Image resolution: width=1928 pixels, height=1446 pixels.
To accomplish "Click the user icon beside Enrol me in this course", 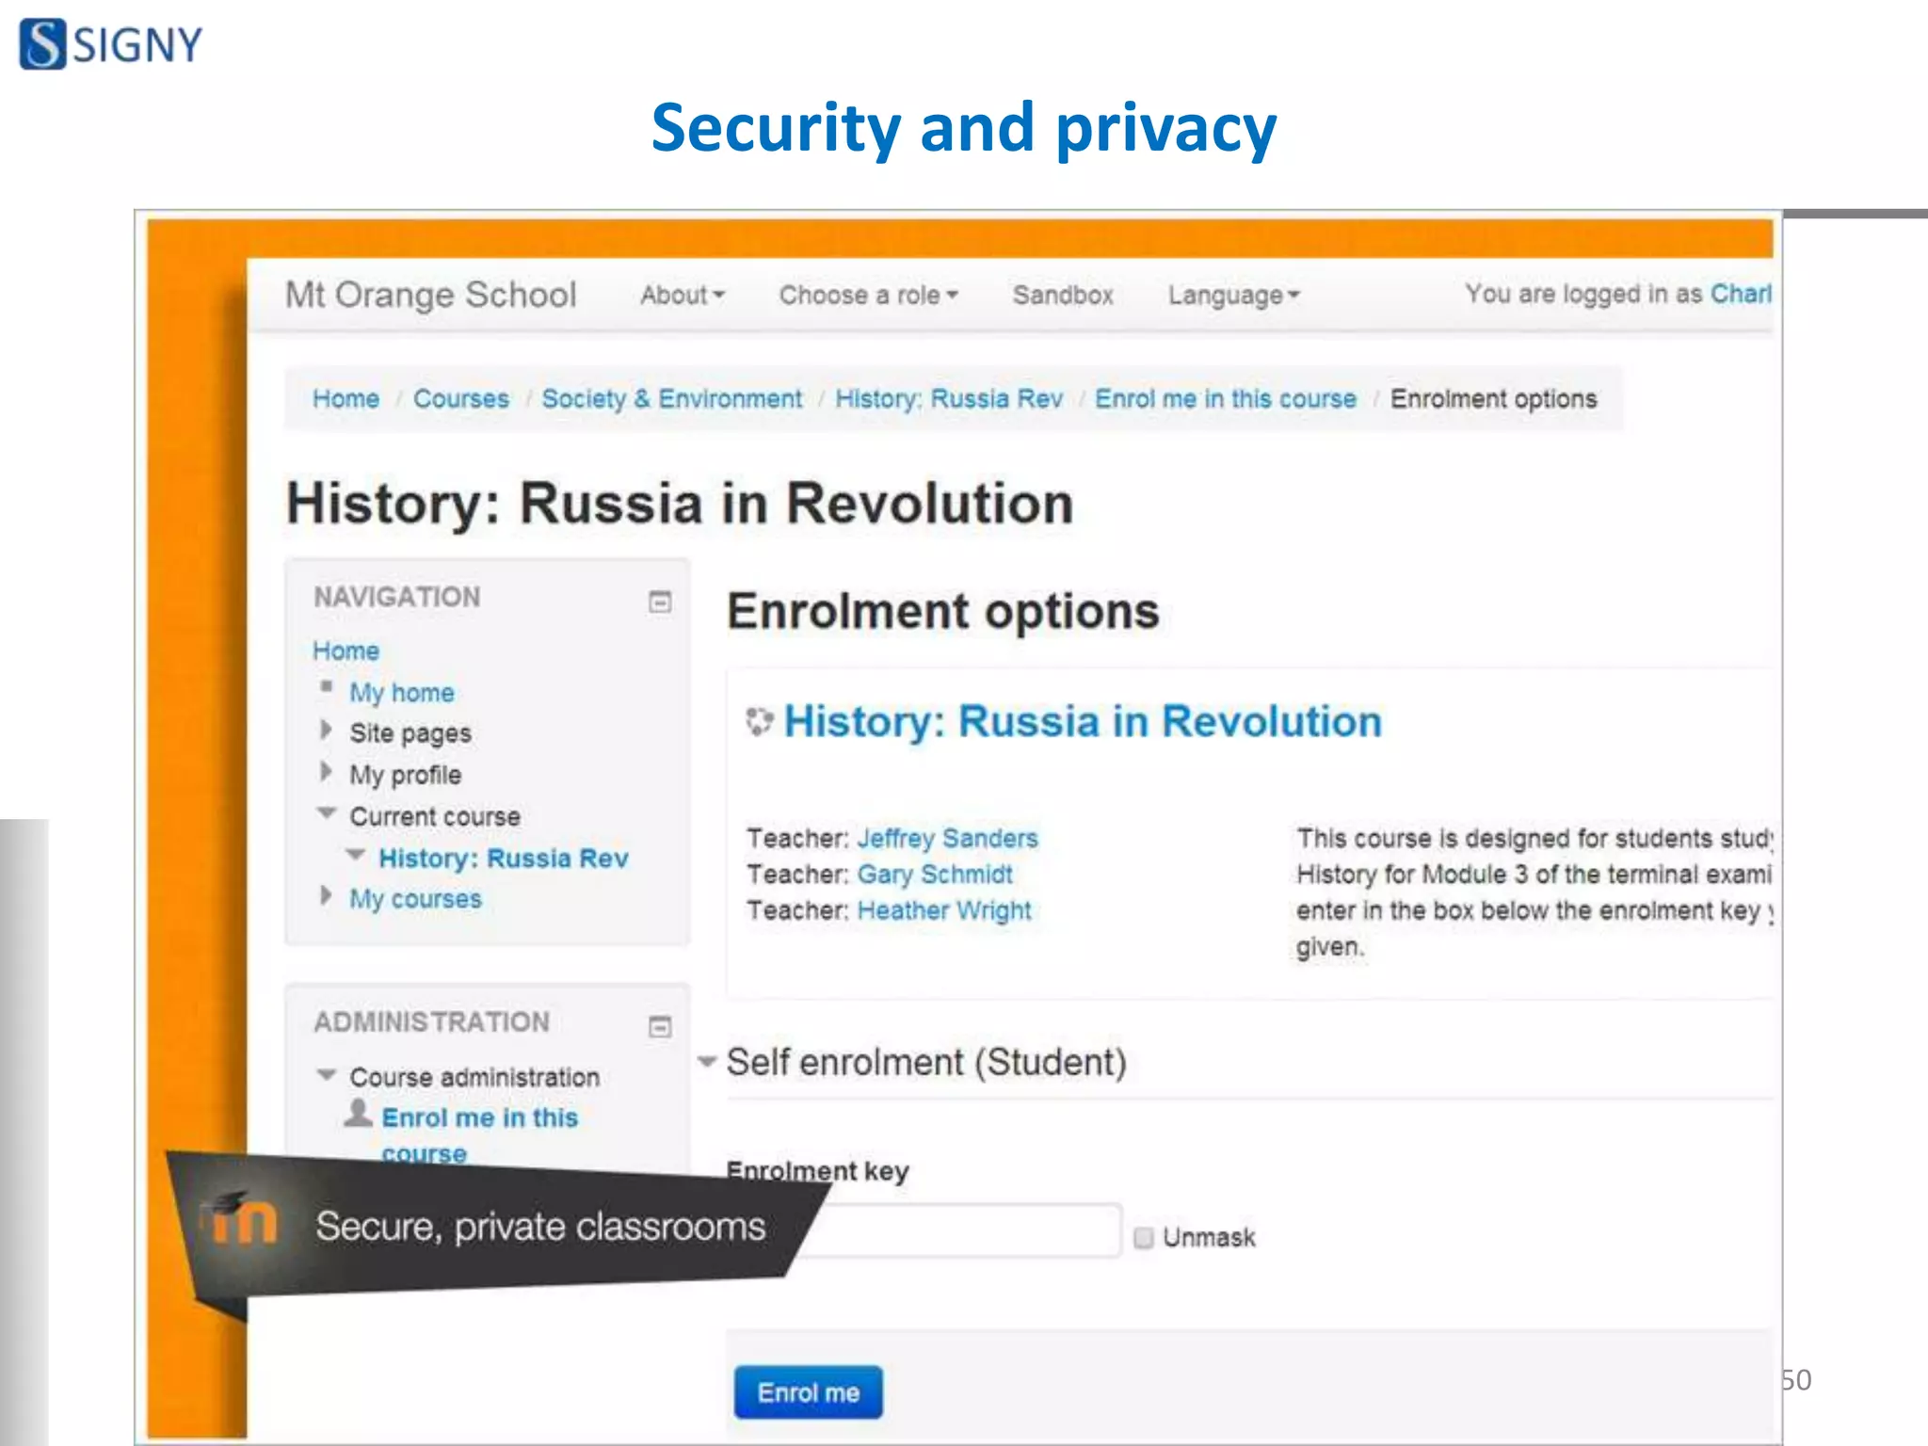I will pos(358,1114).
